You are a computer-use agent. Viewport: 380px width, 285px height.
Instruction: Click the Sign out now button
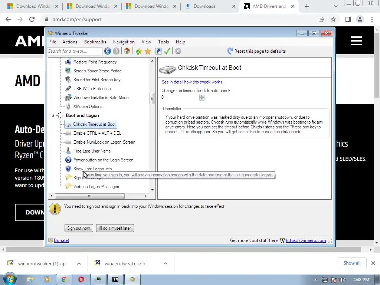[79, 228]
